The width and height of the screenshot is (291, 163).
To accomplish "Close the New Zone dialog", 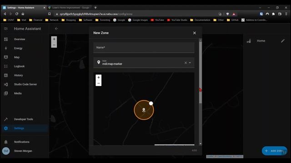I will (x=194, y=33).
